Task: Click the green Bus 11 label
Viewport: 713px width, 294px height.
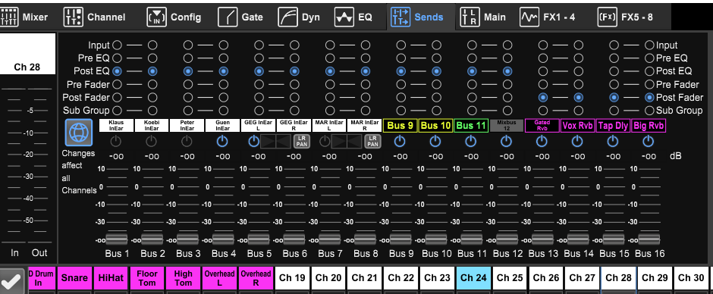Action: pos(471,126)
